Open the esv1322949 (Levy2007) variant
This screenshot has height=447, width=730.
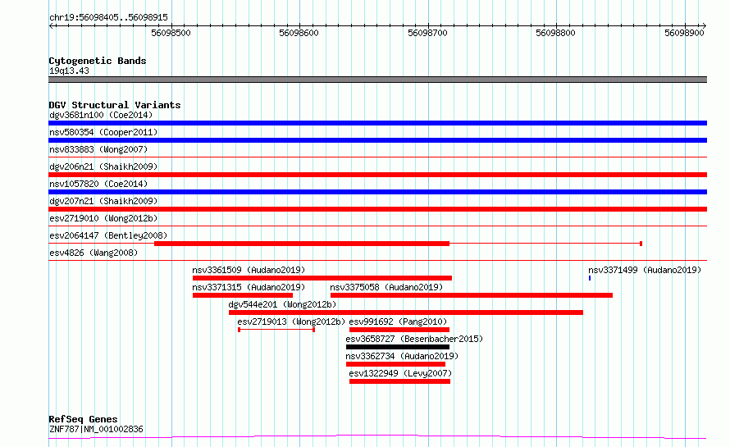tap(400, 373)
